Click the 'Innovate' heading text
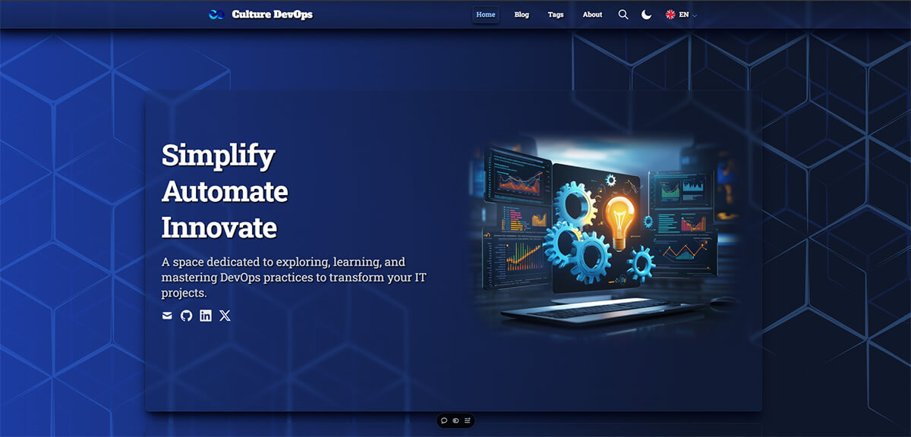Screen dimensions: 911x437 pos(219,227)
